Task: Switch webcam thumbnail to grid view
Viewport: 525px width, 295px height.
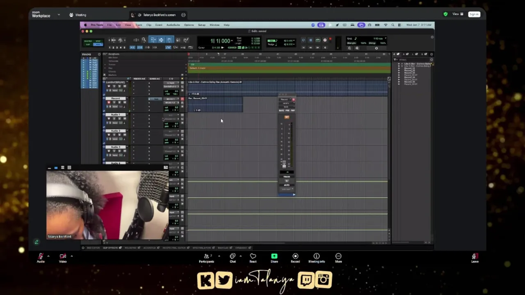Action: pyautogui.click(x=69, y=168)
